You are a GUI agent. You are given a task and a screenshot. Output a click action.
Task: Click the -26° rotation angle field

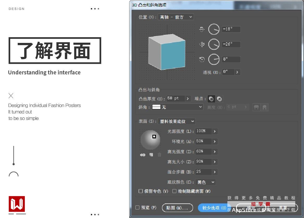coord(231,44)
